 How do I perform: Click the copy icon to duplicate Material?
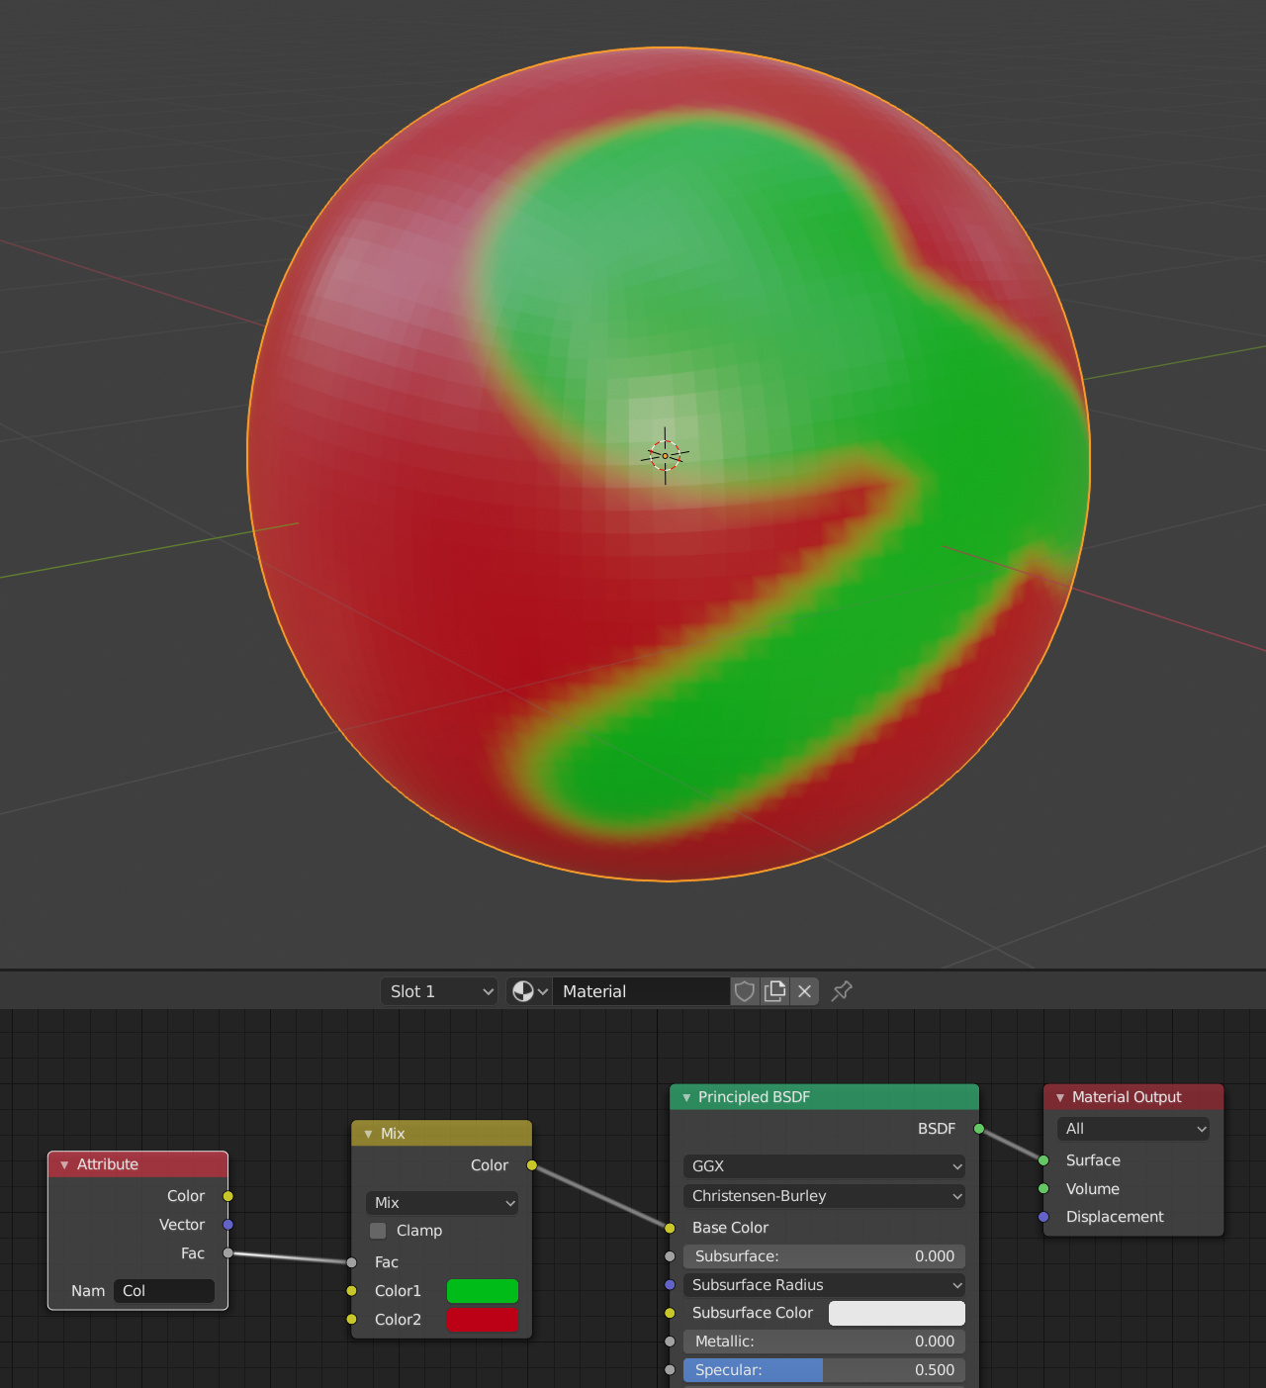775,990
